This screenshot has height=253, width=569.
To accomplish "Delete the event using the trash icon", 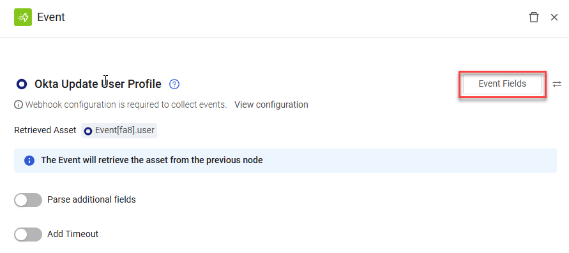I will [533, 17].
